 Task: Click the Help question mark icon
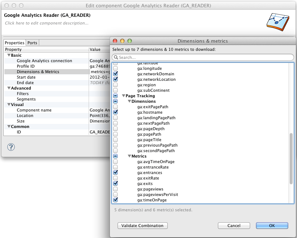tap(11, 147)
